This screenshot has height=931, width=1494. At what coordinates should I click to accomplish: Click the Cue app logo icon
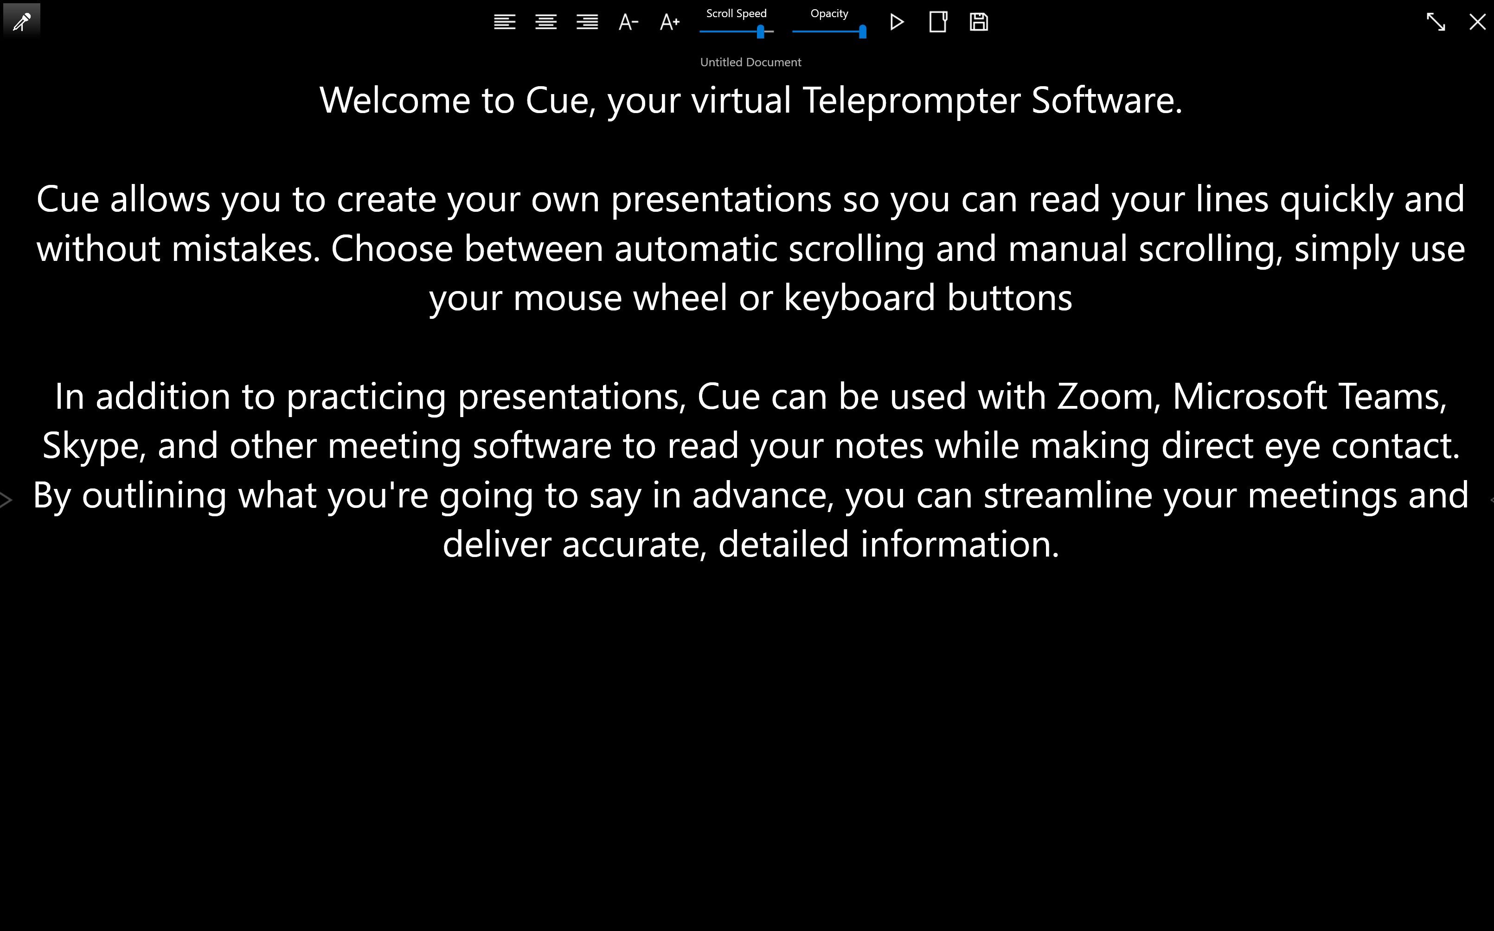coord(21,21)
